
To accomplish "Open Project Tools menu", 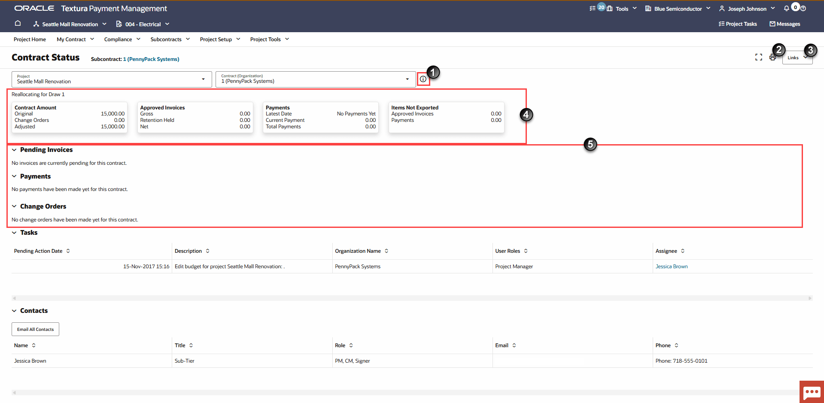I will tap(270, 39).
